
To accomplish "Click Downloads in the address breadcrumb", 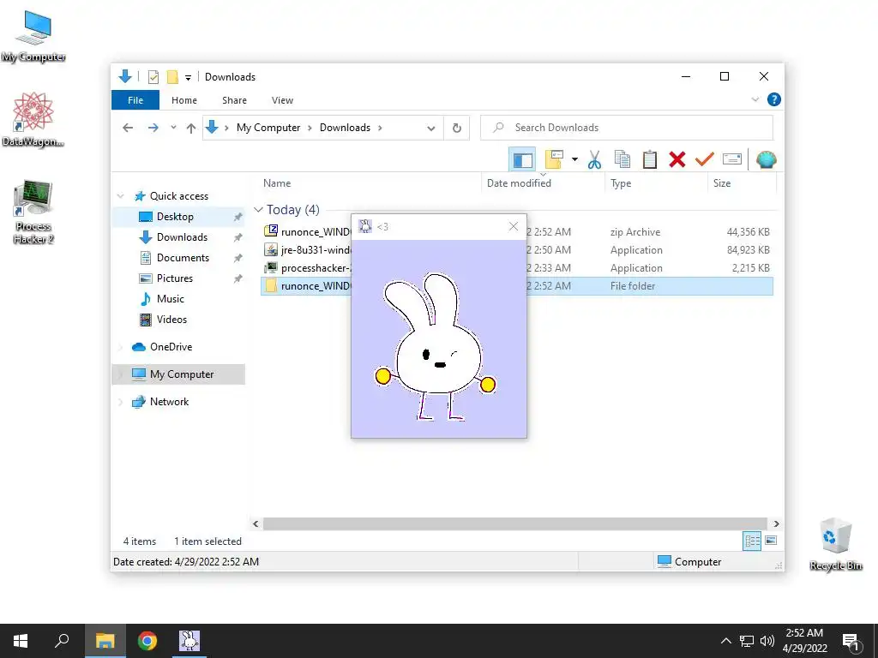I will click(345, 128).
